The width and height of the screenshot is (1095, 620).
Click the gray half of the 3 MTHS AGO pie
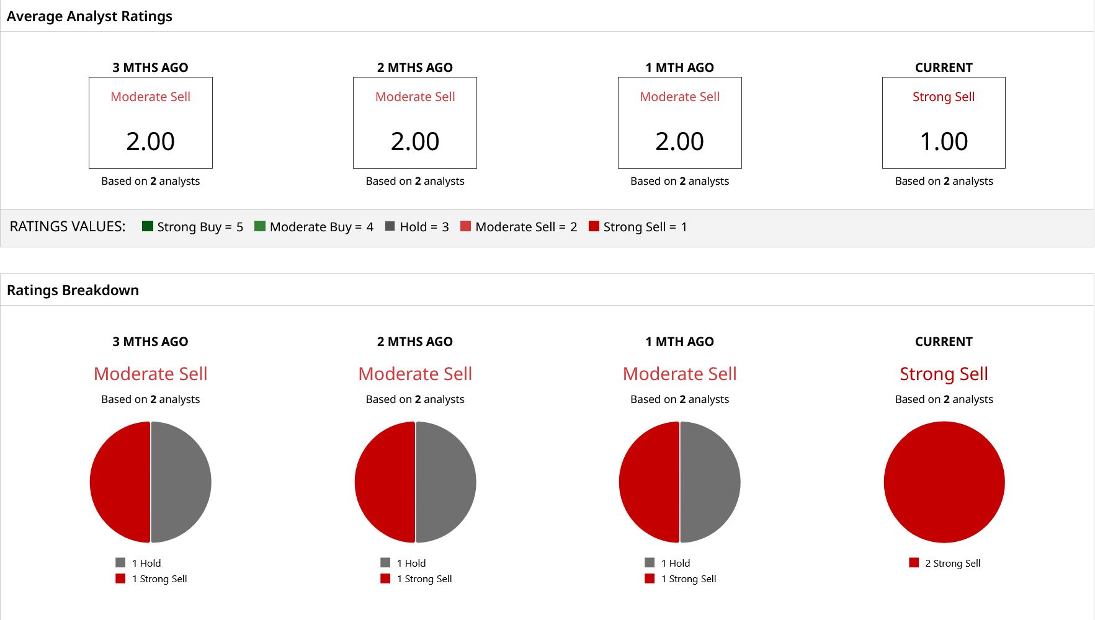(181, 482)
